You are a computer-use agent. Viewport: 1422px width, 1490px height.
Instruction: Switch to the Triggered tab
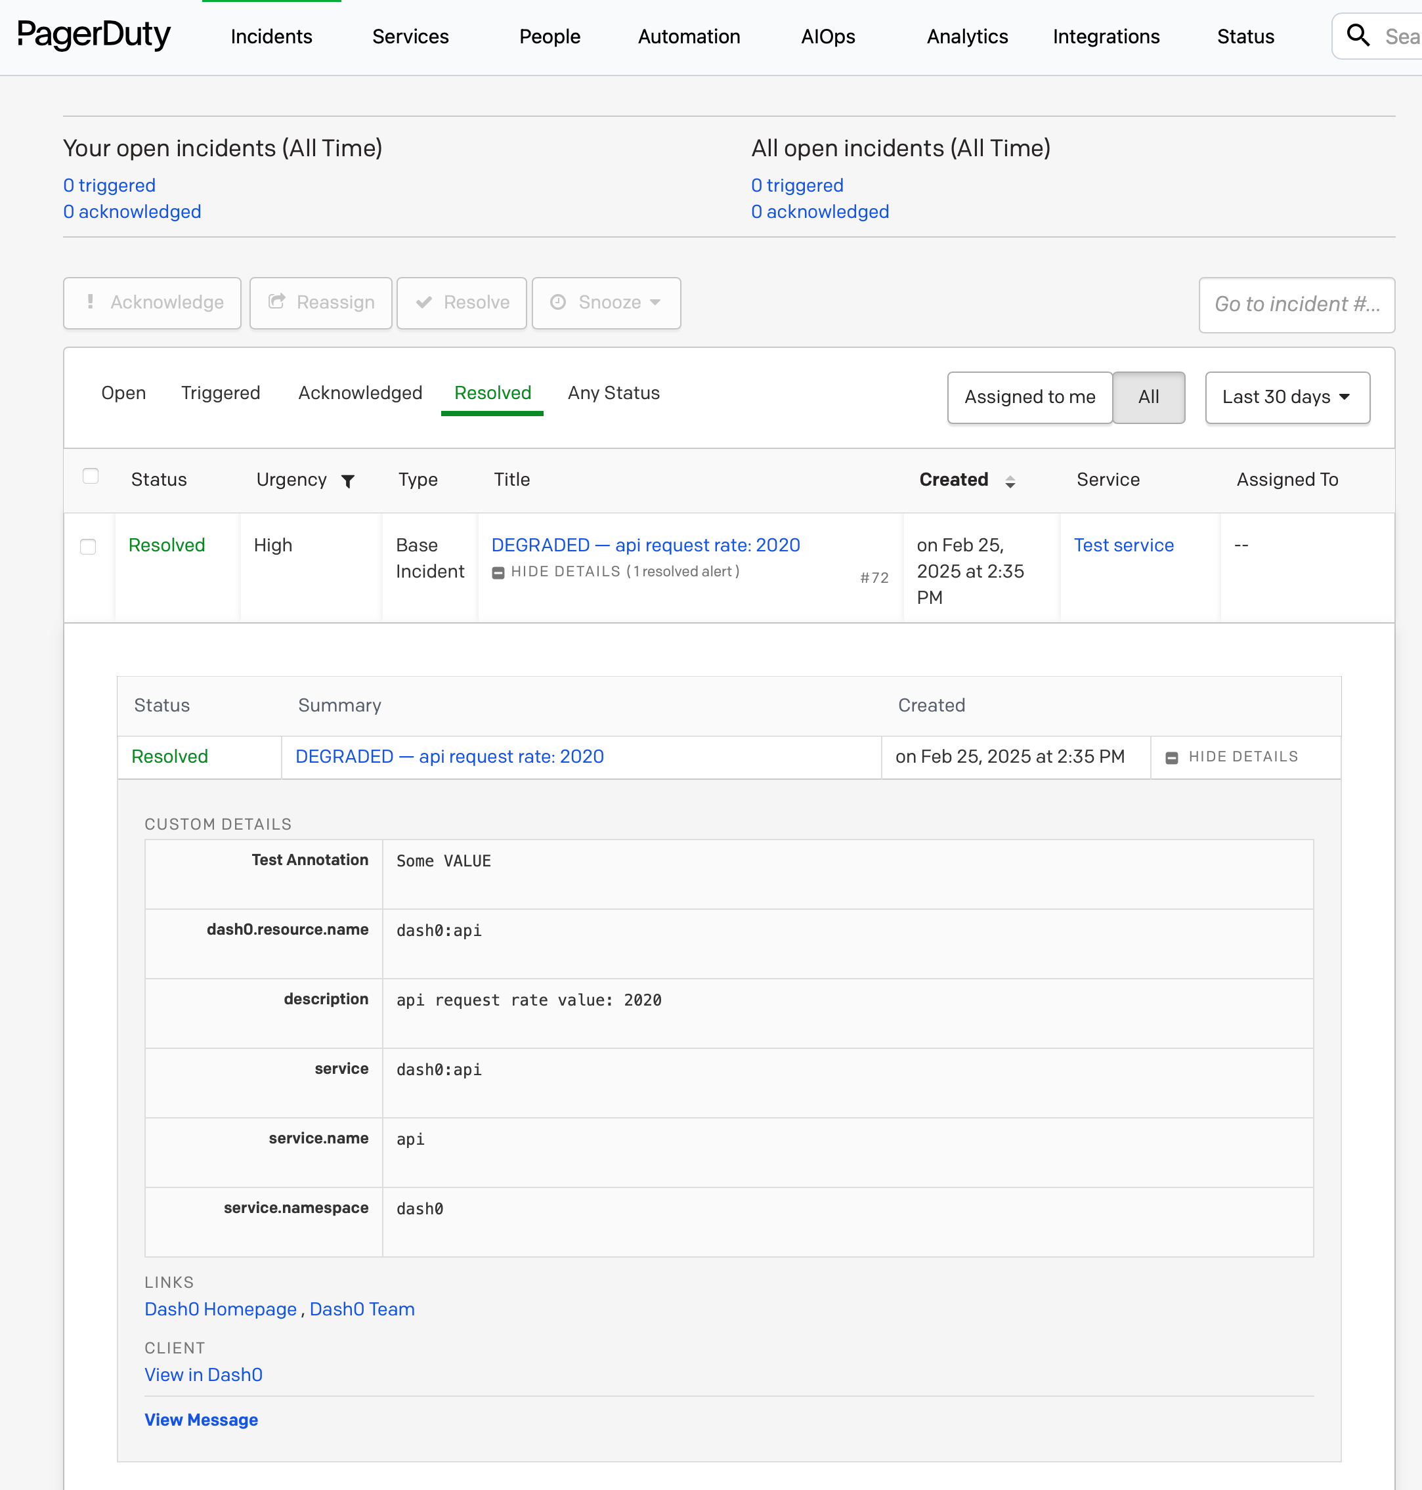[x=220, y=393]
